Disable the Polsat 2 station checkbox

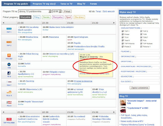pos(123,47)
